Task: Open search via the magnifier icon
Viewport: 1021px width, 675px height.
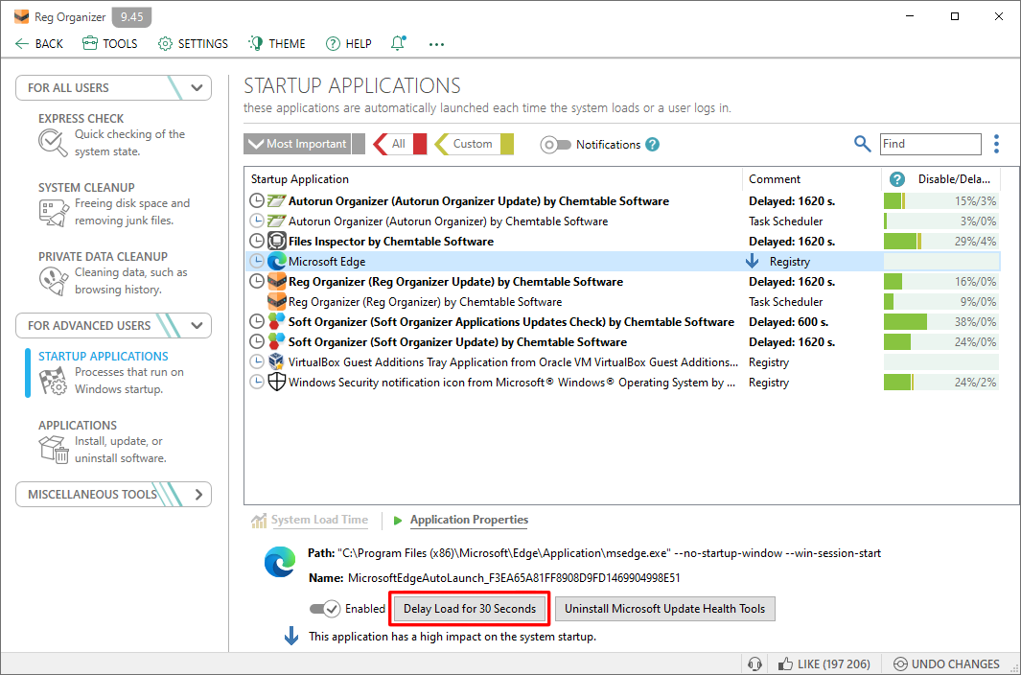Action: [862, 144]
